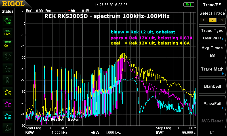The image size is (227, 136).
Task: Click the TRIG Free status icon
Action: [x=8, y=33]
